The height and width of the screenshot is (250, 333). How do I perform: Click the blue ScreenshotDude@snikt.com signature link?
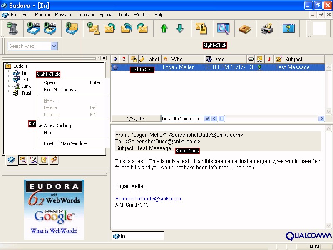click(x=148, y=199)
